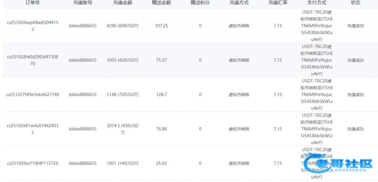This screenshot has width=378, height=182.
Task: Click the 状态 column header
Action: tap(355, 3)
